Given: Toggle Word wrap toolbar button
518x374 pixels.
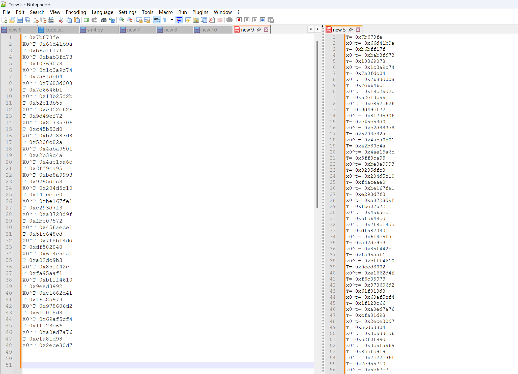Looking at the screenshot, I should 157,20.
